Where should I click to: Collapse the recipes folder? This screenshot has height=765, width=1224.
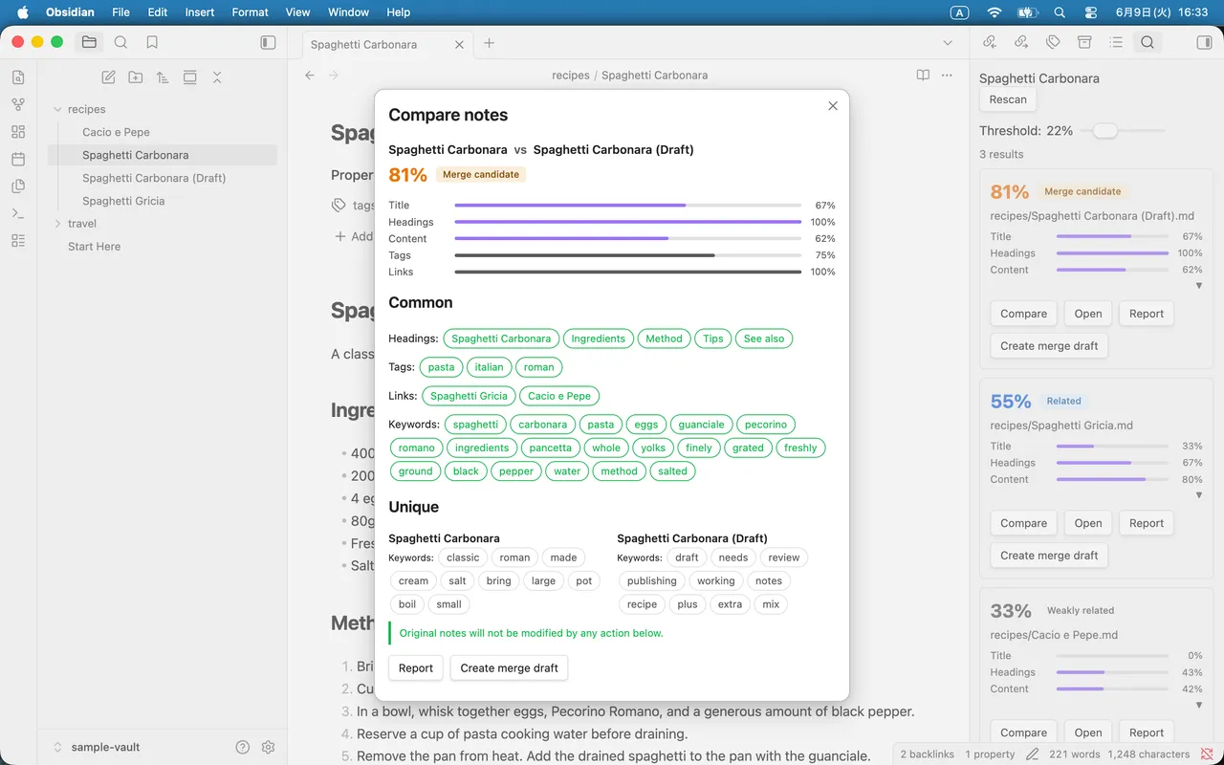[x=57, y=109]
